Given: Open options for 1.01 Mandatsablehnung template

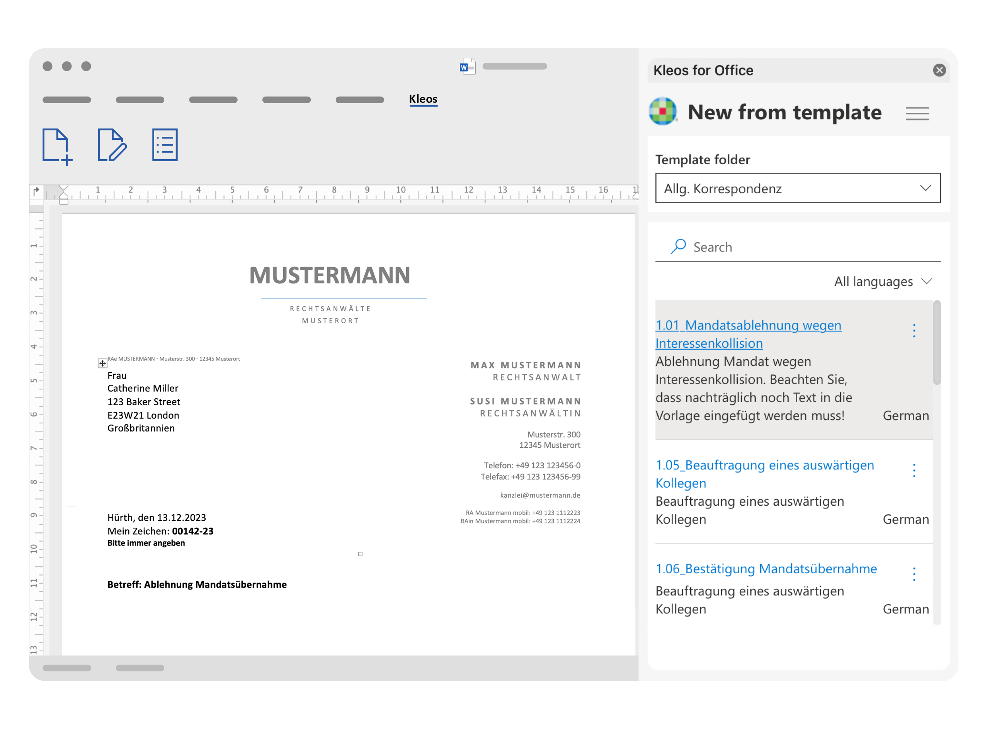Looking at the screenshot, I should (914, 331).
